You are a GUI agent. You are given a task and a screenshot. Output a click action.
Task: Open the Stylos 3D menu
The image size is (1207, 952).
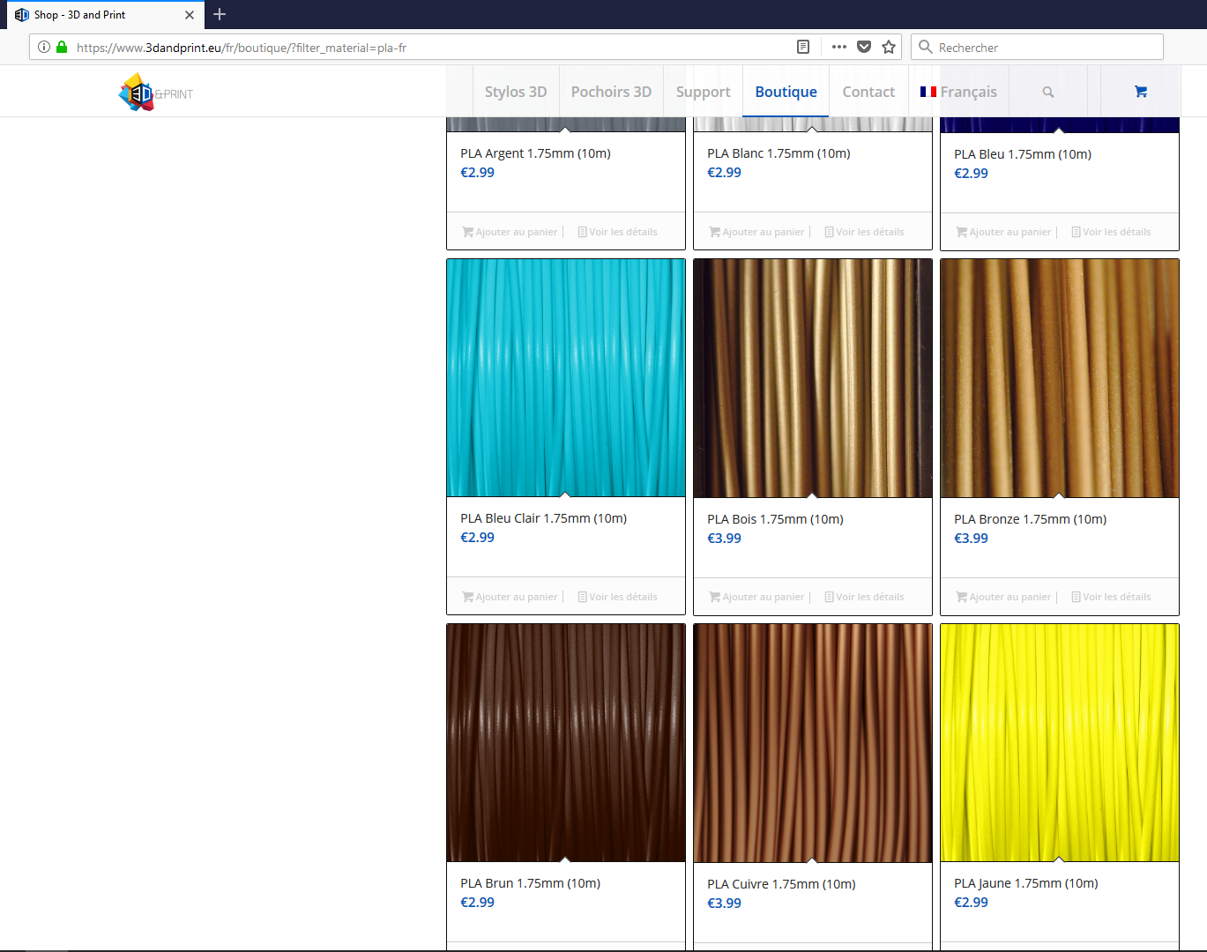click(516, 92)
